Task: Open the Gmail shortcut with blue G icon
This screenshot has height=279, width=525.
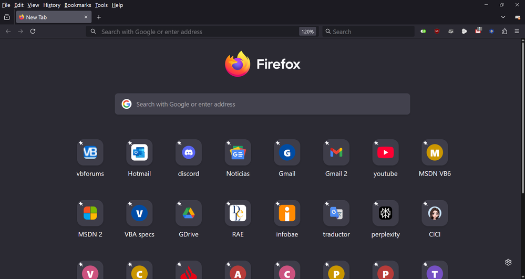Action: tap(287, 152)
